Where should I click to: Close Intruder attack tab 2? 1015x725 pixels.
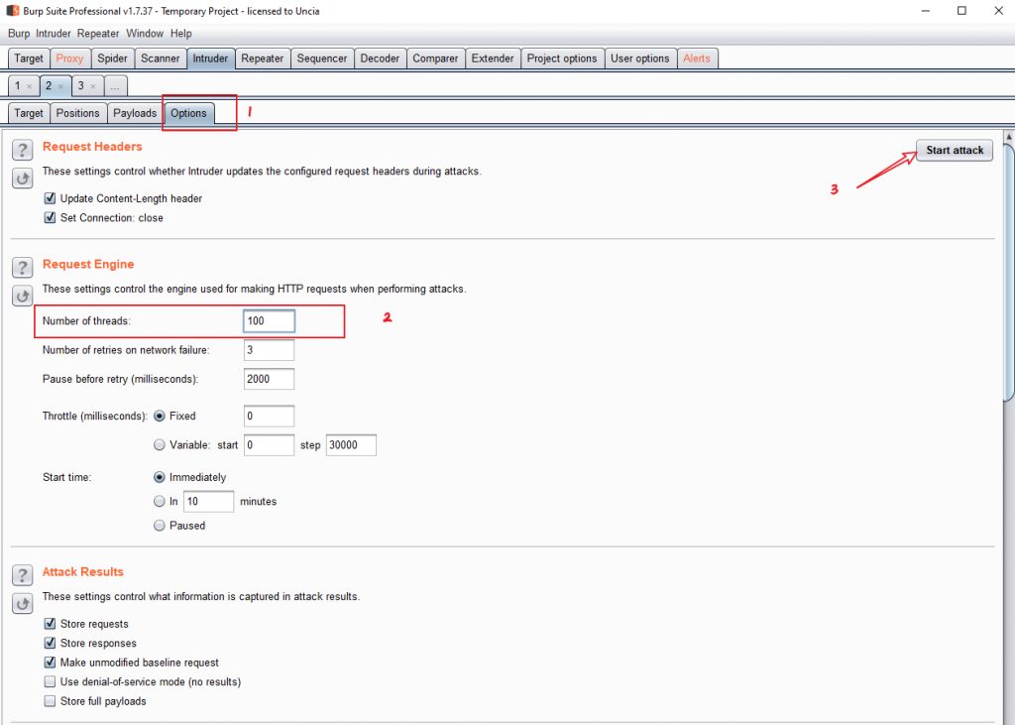click(60, 86)
